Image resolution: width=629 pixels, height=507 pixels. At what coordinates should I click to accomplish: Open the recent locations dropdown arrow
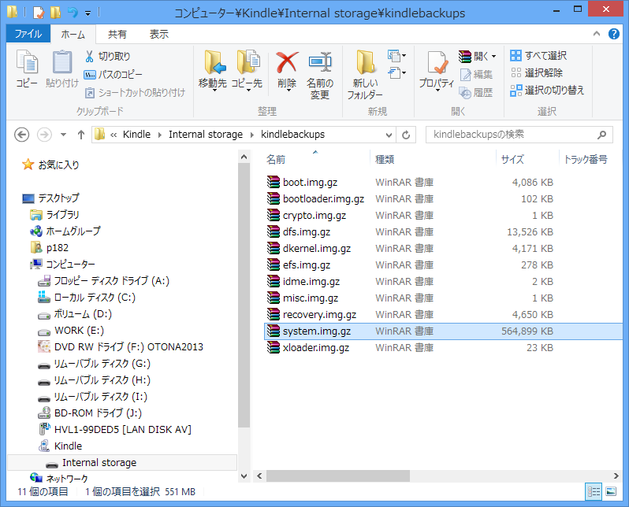tap(63, 135)
